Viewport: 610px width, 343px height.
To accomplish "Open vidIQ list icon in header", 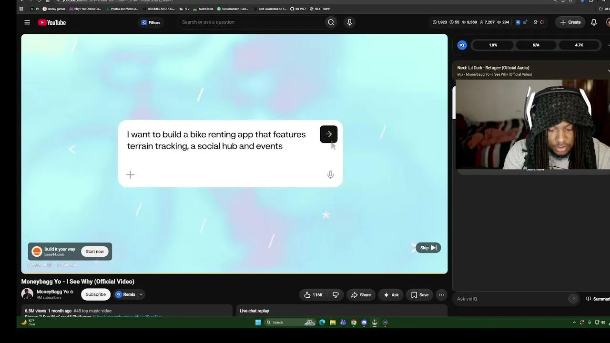I will 525,22.
